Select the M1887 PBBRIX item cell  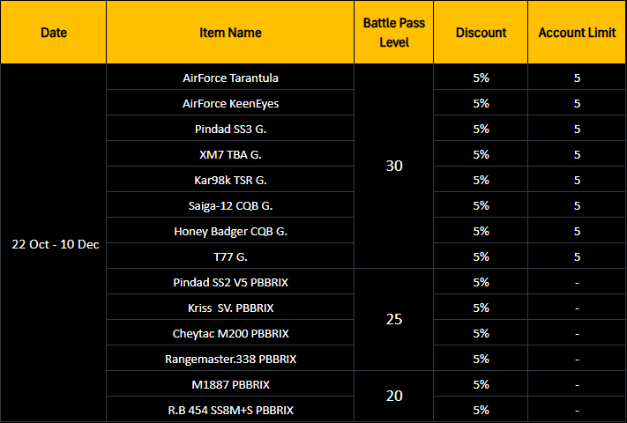[x=230, y=384]
